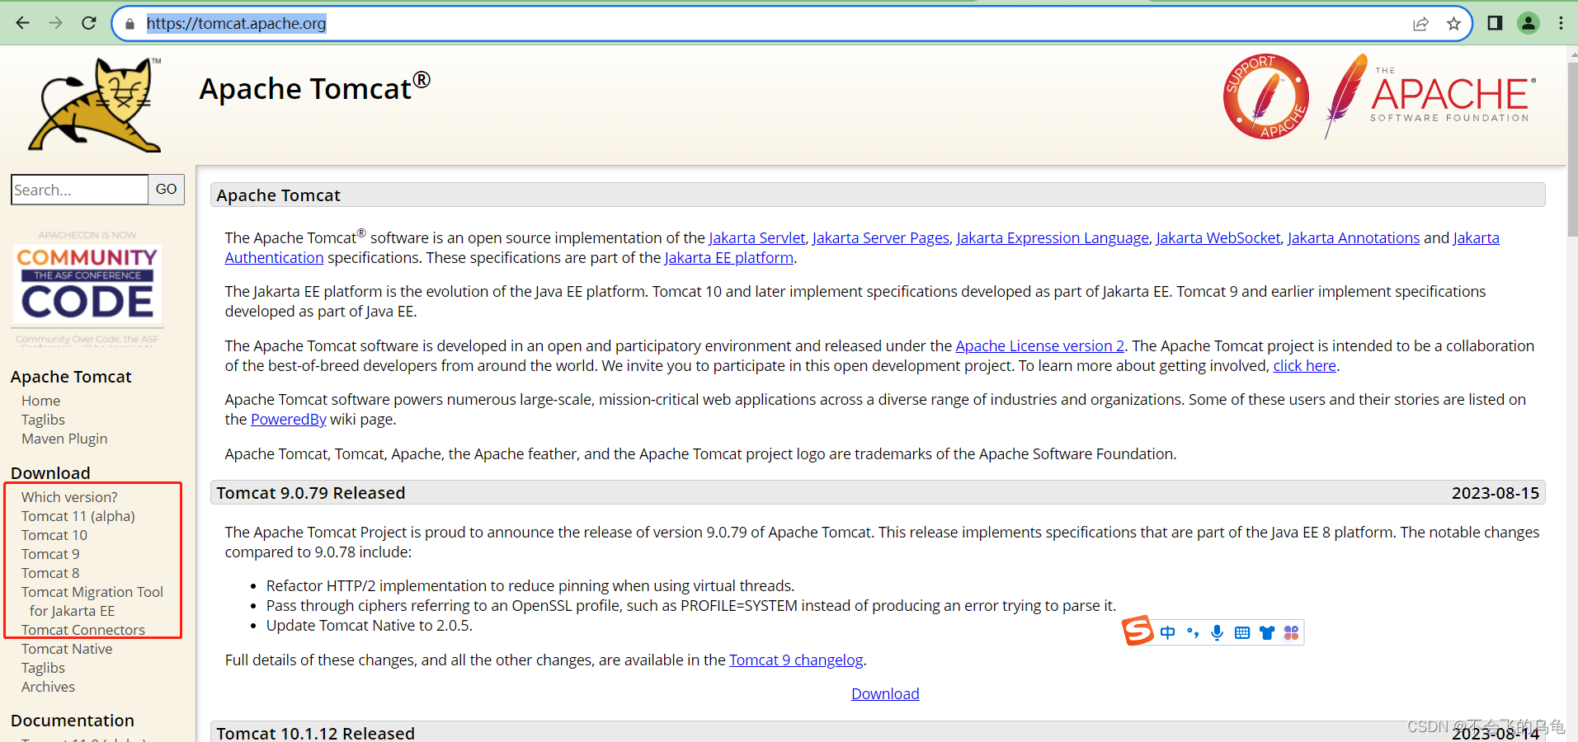This screenshot has width=1578, height=742.
Task: Follow the Jakarta Annotations link
Action: [1354, 238]
